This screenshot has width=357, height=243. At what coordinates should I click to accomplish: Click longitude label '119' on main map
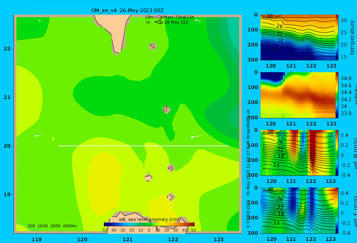pos(36,239)
